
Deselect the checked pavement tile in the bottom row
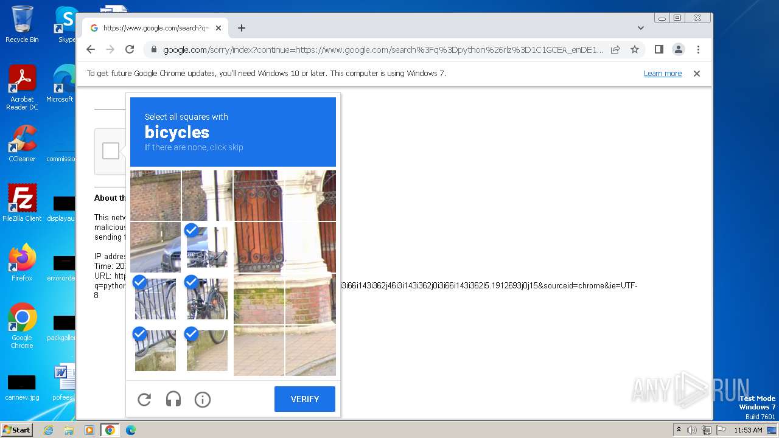coord(207,350)
